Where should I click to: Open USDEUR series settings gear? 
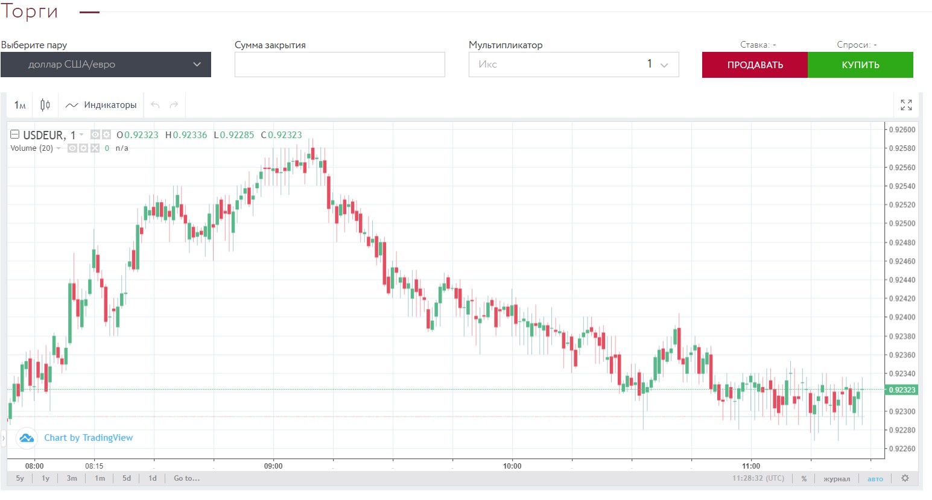[106, 134]
